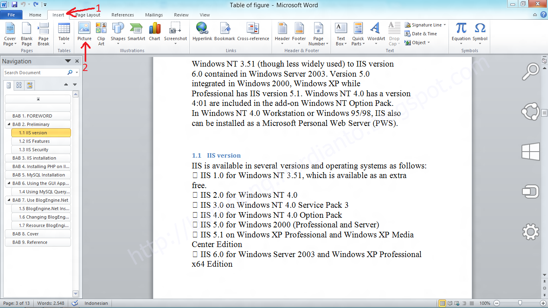The height and width of the screenshot is (308, 548).
Task: Open search options dropdown in Navigation
Action: pyautogui.click(x=76, y=73)
